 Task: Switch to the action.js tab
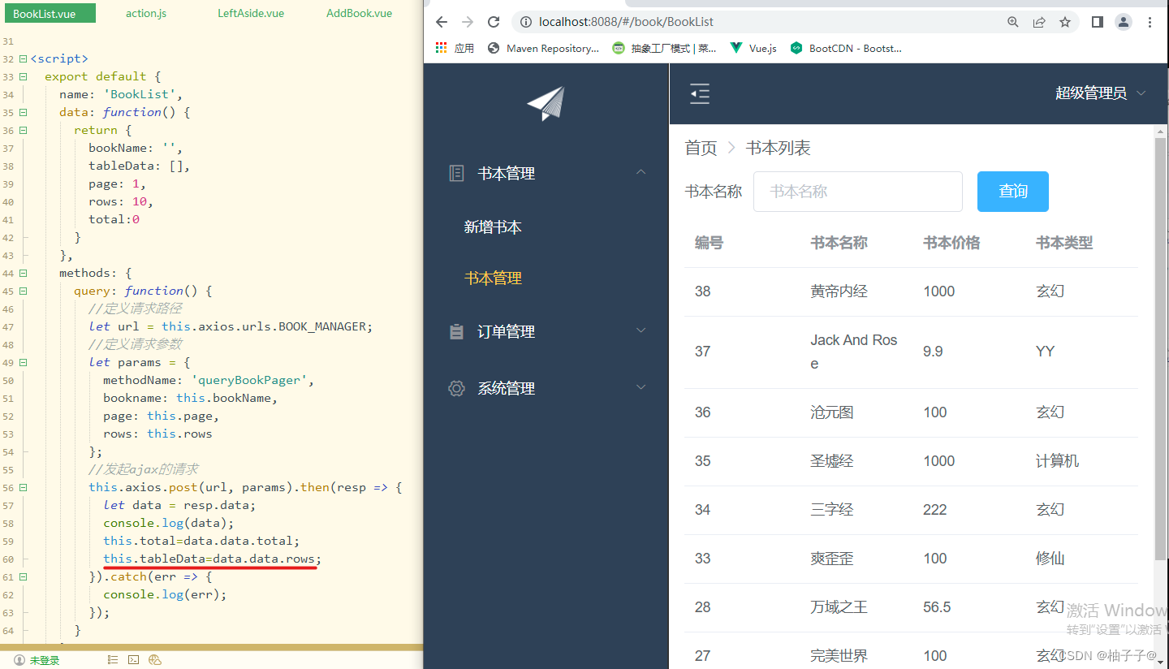point(146,13)
